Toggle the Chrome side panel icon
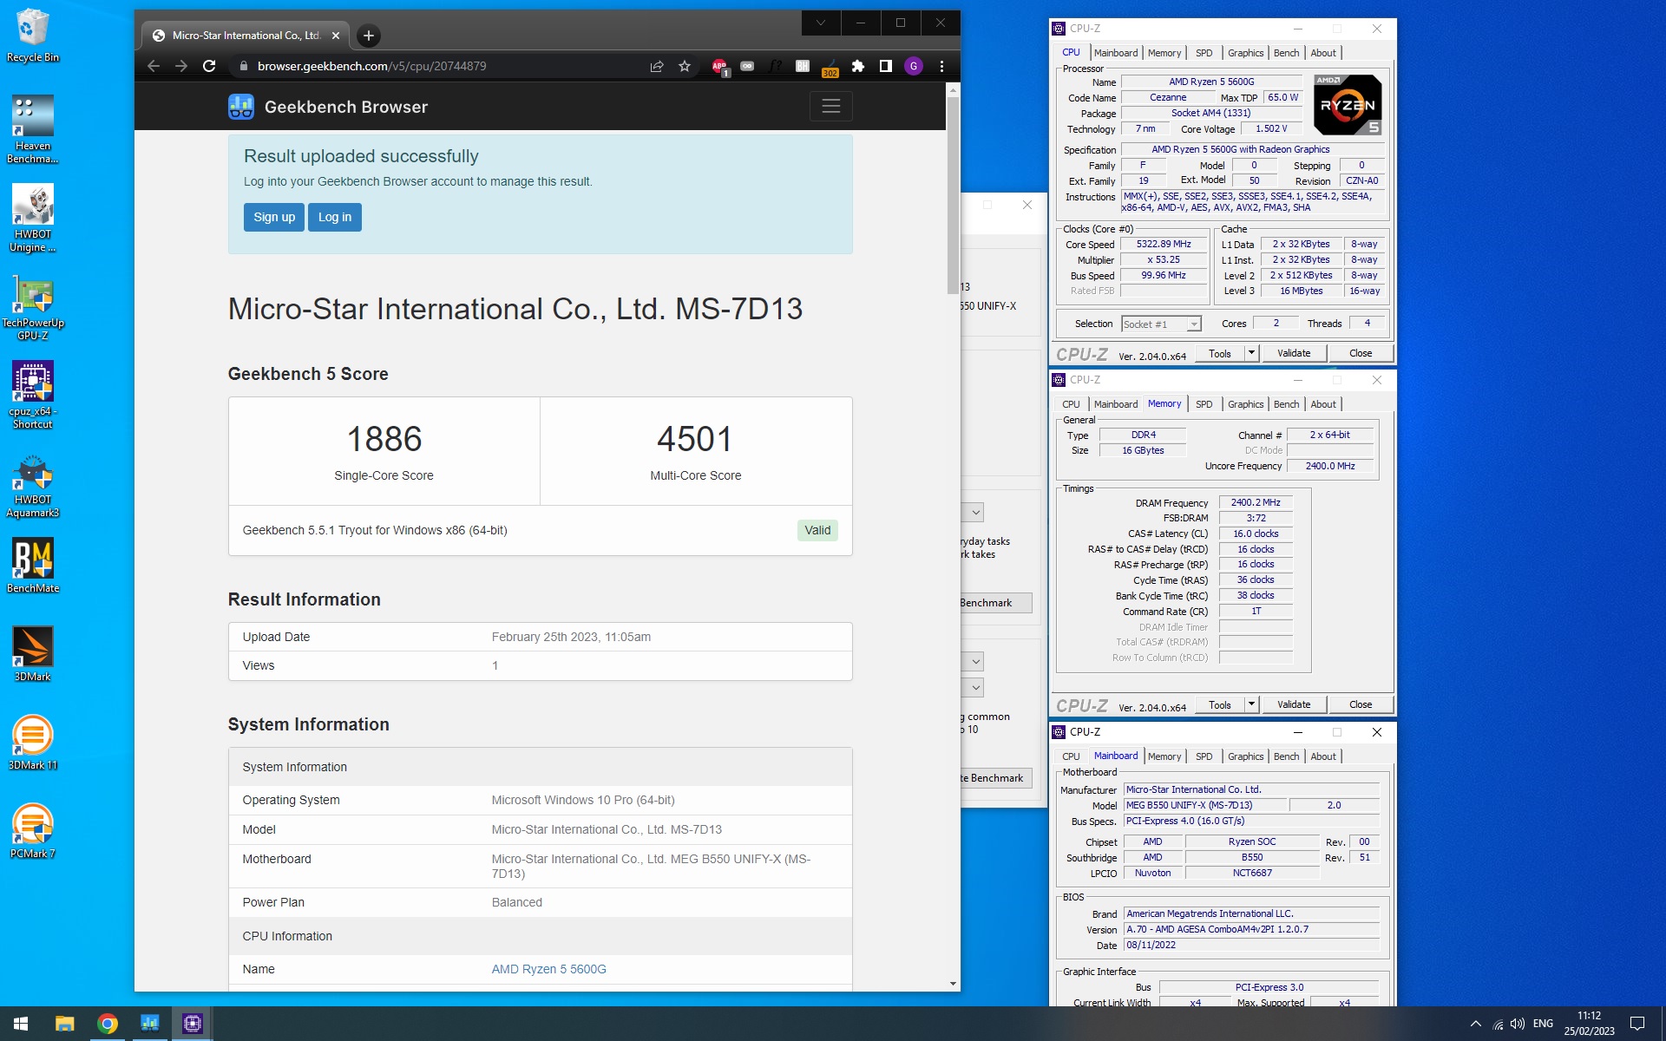 click(x=885, y=66)
